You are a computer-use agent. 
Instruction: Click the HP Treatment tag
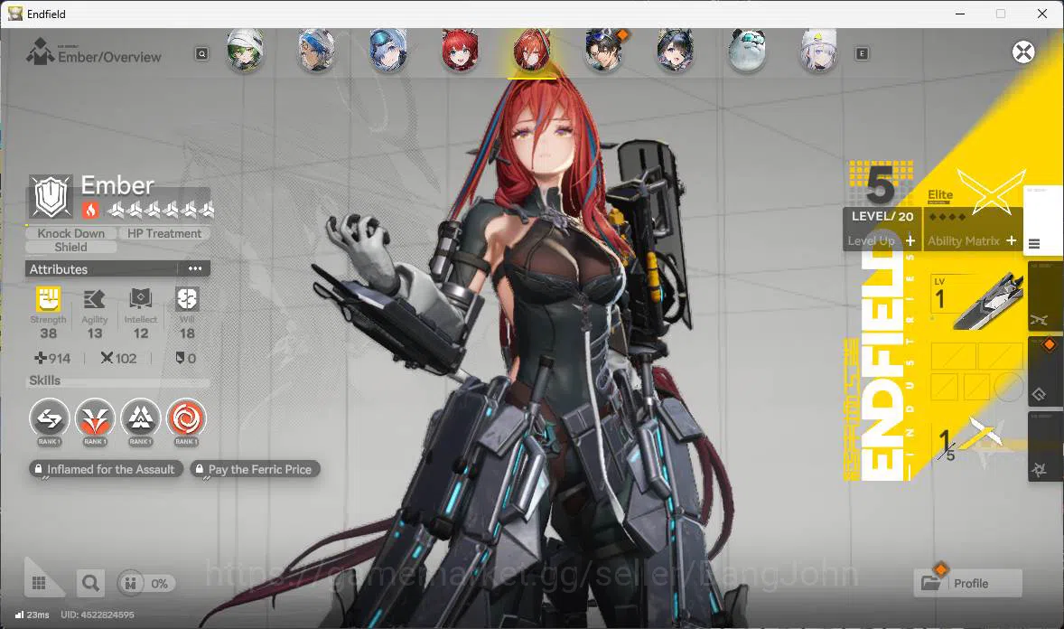[164, 233]
